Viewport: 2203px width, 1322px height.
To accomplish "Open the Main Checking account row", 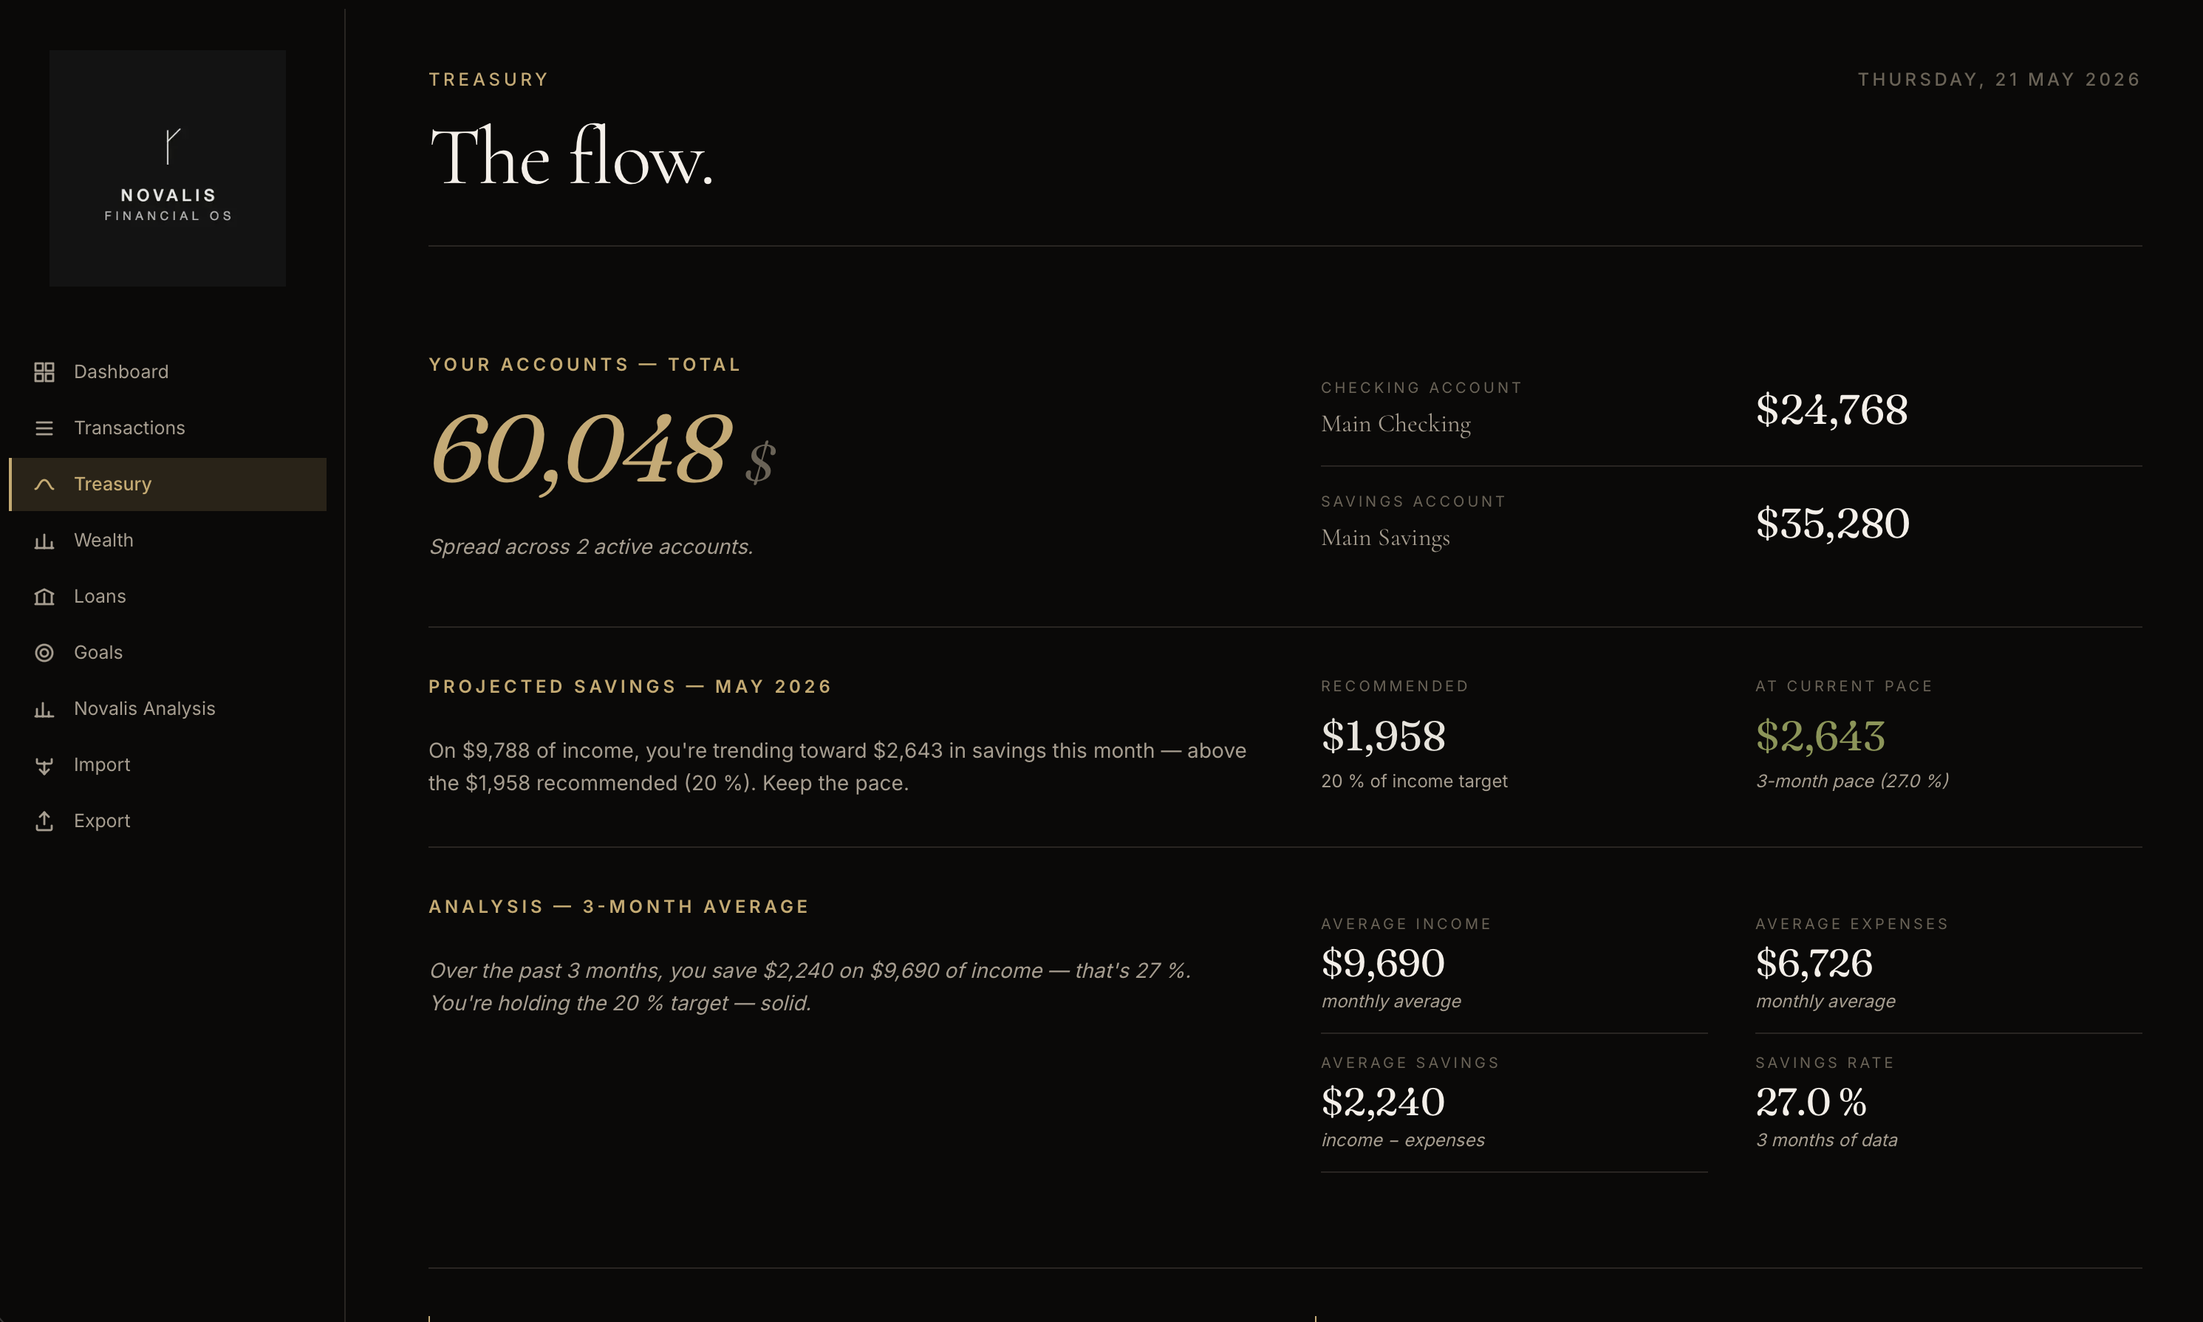I will coord(1731,409).
